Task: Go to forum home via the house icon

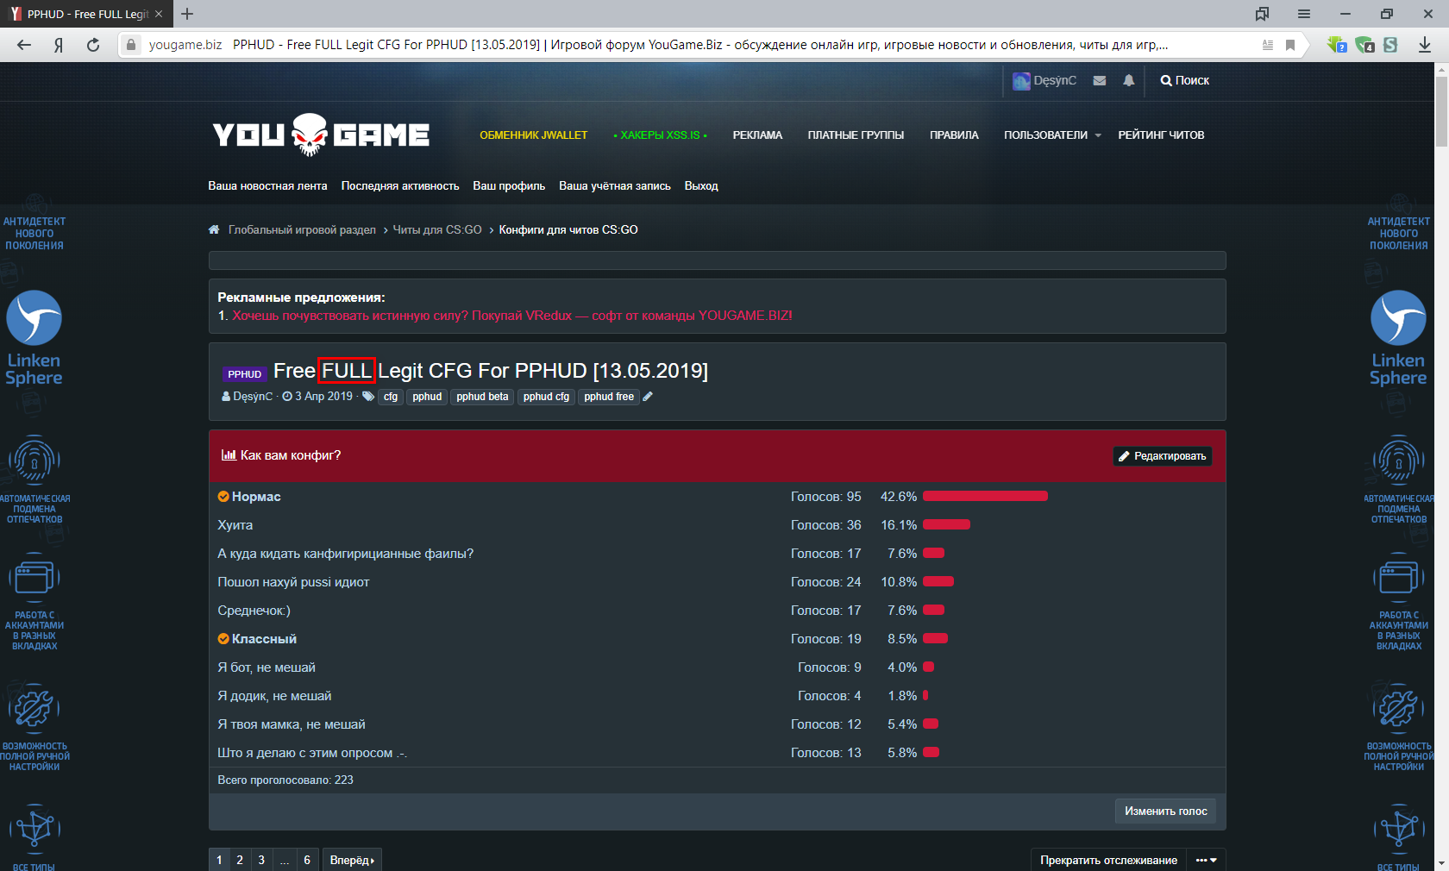Action: pos(214,229)
